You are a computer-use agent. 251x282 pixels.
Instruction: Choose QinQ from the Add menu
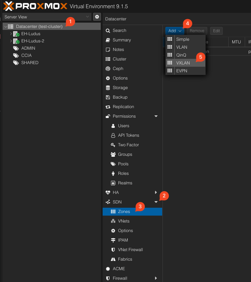tap(186, 55)
